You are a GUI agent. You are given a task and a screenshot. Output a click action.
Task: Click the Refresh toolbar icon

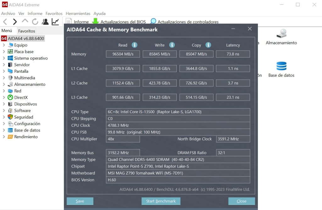coord(35,22)
